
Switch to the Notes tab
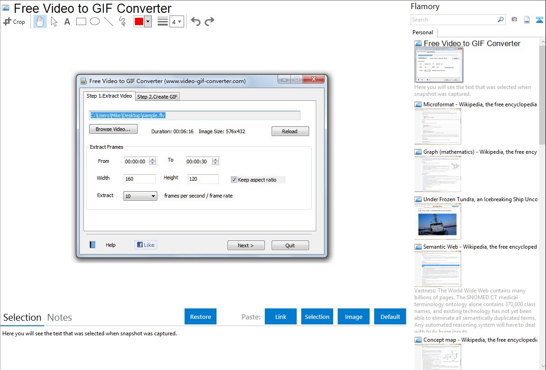(x=60, y=318)
